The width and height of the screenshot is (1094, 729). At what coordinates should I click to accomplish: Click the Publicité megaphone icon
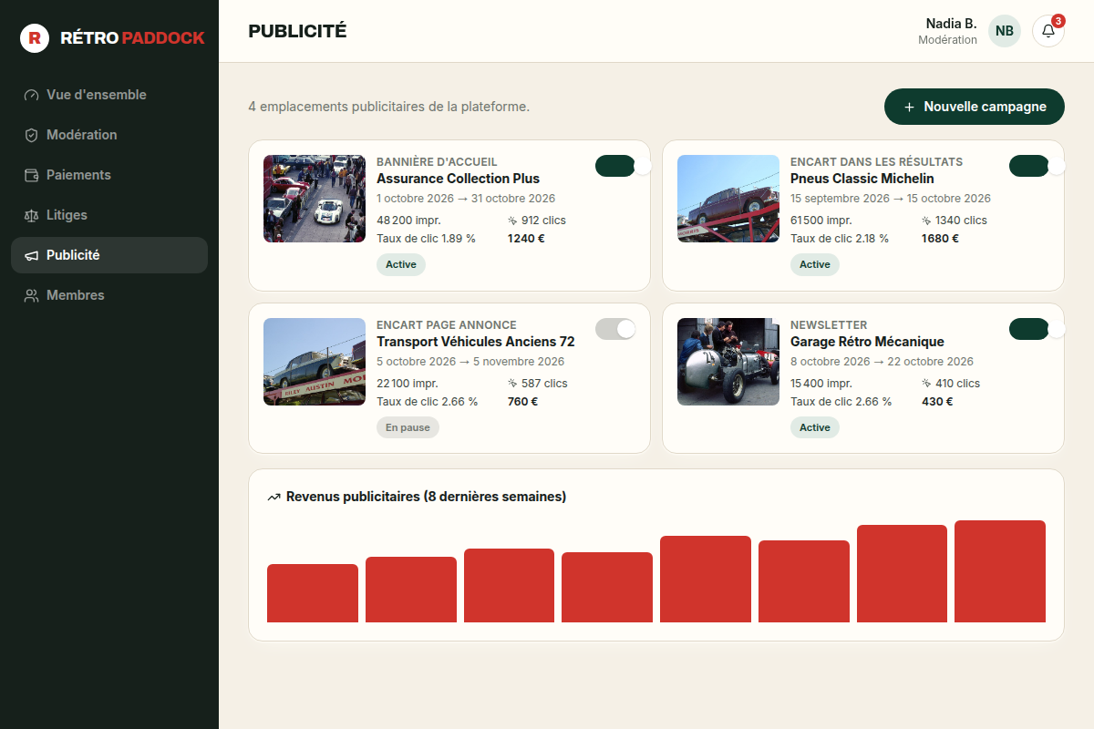pos(32,255)
